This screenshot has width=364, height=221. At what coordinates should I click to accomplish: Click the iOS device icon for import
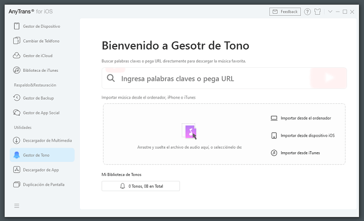click(x=274, y=136)
